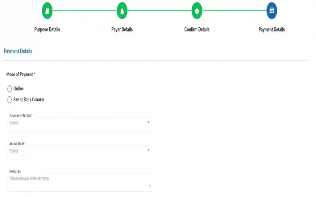Click the Payment Method dropdown arrow icon

[148, 123]
